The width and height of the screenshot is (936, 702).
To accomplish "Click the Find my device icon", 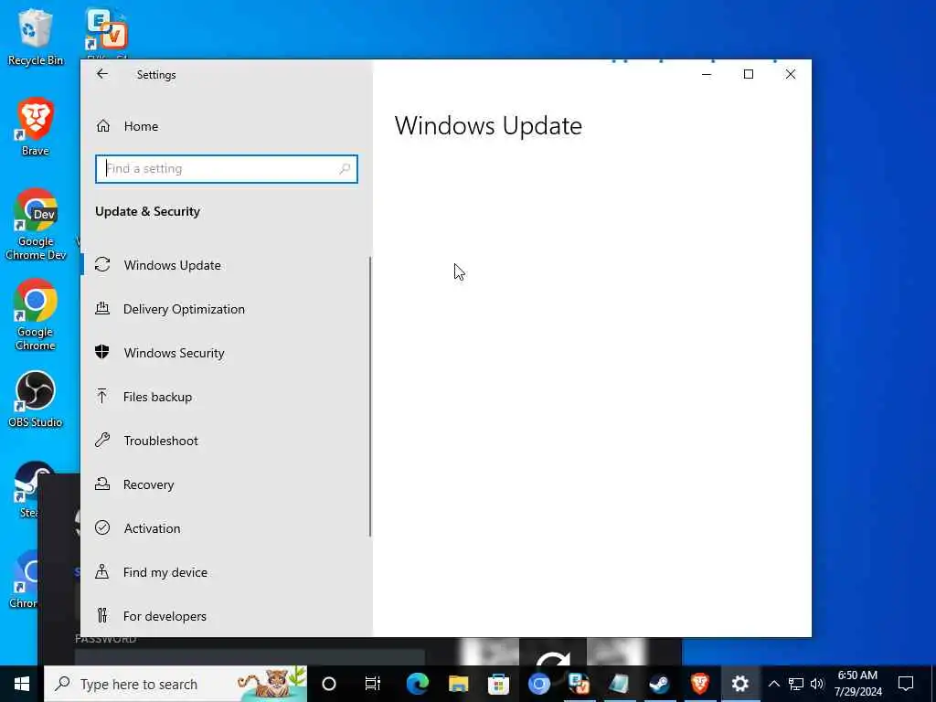I will 102,572.
